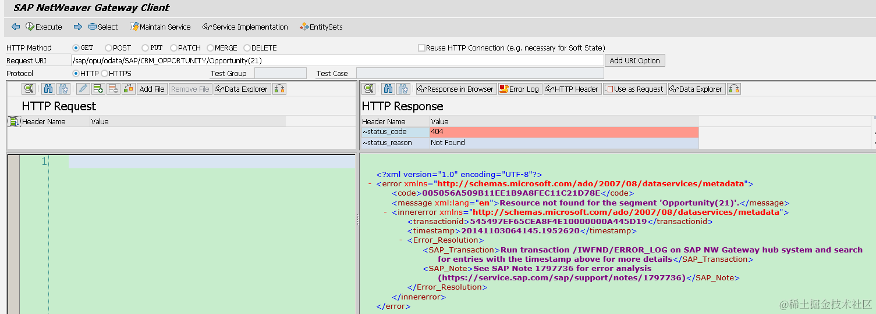Open EntitySets from the toolbar
Viewport: 876px width, 314px height.
(321, 27)
